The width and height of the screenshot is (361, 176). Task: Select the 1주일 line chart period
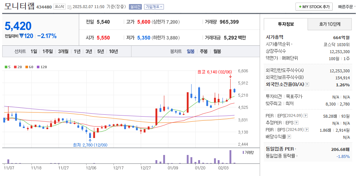[48, 51]
